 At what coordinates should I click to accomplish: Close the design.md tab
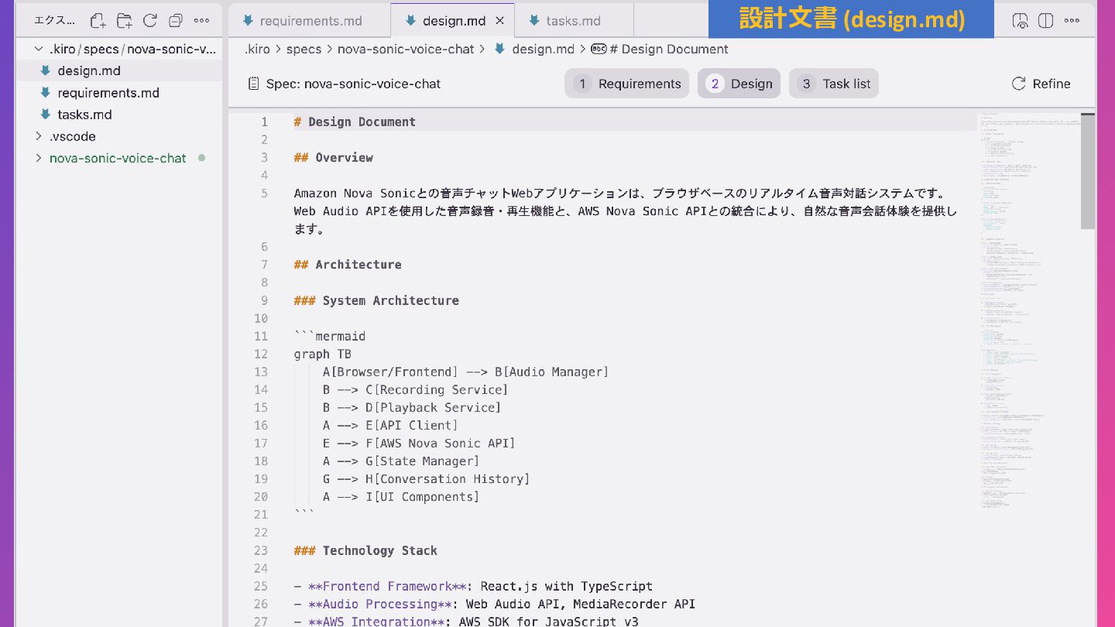pyautogui.click(x=499, y=21)
